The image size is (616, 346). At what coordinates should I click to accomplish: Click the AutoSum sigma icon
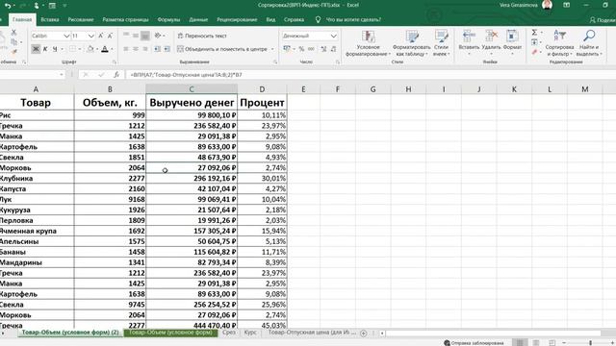[x=534, y=33]
